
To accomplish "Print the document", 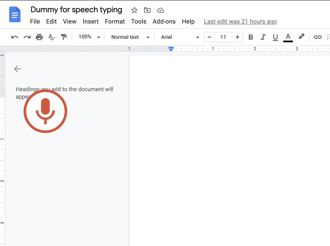I will 39,37.
